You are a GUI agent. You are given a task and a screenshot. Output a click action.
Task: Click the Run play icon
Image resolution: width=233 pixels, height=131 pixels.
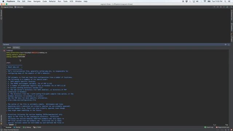pyautogui.click(x=218, y=7)
